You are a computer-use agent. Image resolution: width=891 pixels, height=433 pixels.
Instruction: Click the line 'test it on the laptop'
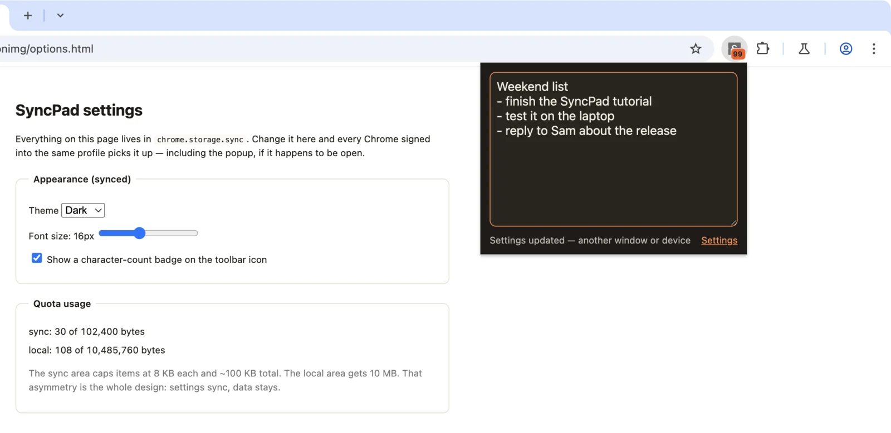pos(555,116)
